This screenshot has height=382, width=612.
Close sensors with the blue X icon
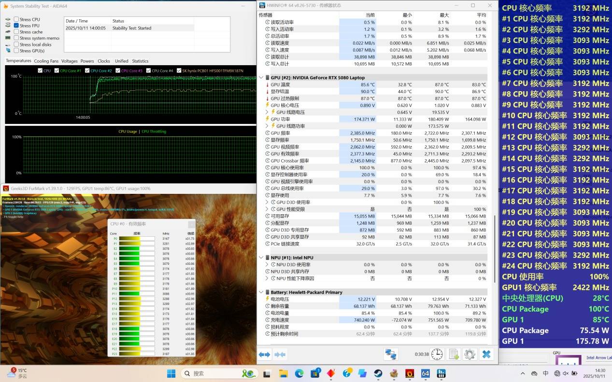(x=486, y=355)
